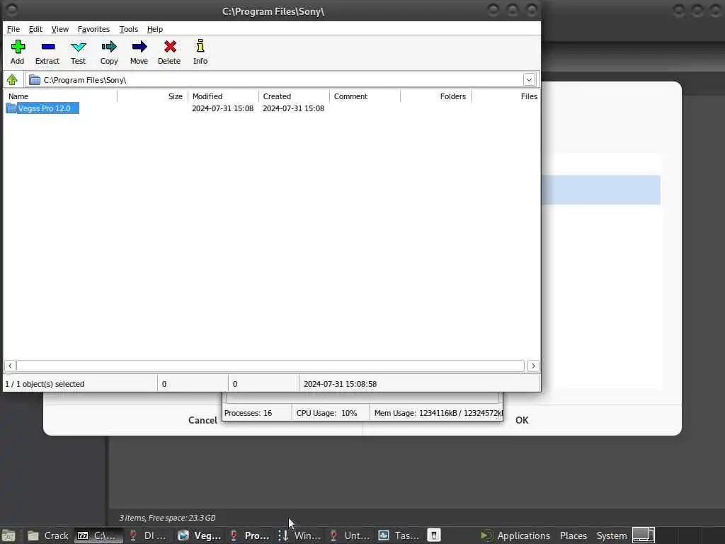Click '1 / 1 object(s) selected' status text
Viewport: 725px width, 544px height.
tap(45, 384)
